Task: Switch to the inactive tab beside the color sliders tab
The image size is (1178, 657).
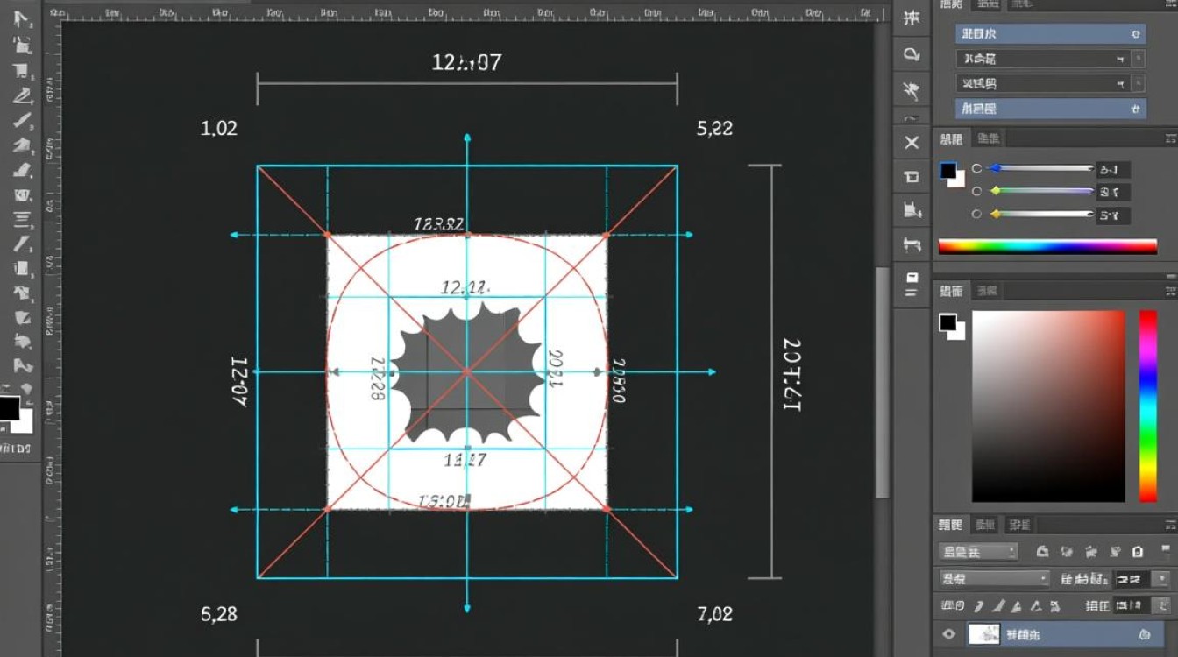Action: pyautogui.click(x=989, y=138)
